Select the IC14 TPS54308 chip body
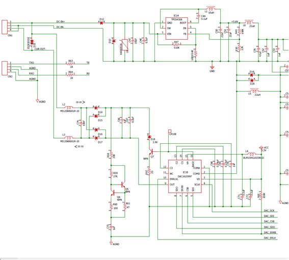 (x=176, y=29)
